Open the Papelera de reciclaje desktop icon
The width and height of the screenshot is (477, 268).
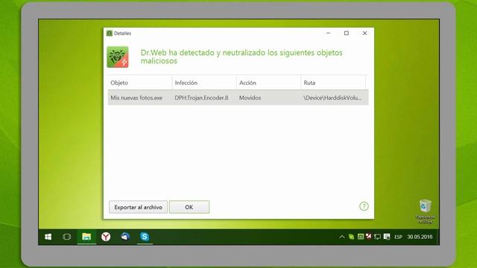425,211
